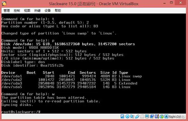Click the 'Boot' column header
The height and width of the screenshot is (121, 188).
pos(31,72)
